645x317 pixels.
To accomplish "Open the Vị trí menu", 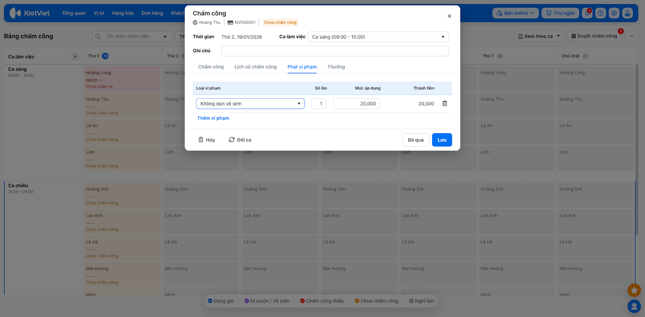I will [99, 13].
